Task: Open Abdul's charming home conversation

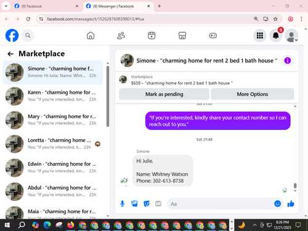Action: [53, 192]
